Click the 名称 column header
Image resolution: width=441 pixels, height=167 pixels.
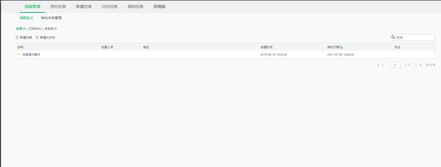[x=58, y=47]
